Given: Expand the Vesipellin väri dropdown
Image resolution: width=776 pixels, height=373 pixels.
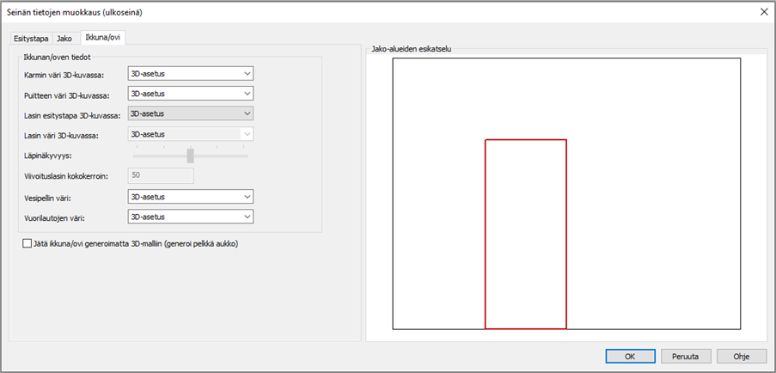Looking at the screenshot, I should 191,197.
